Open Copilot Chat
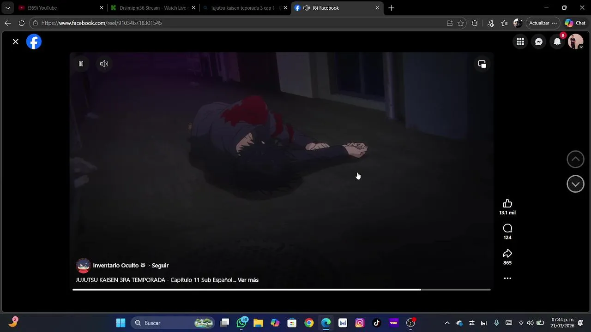The width and height of the screenshot is (591, 332). (x=575, y=23)
